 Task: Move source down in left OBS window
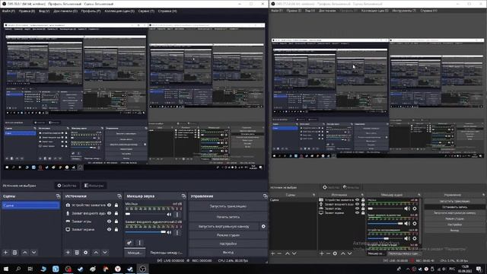105,253
